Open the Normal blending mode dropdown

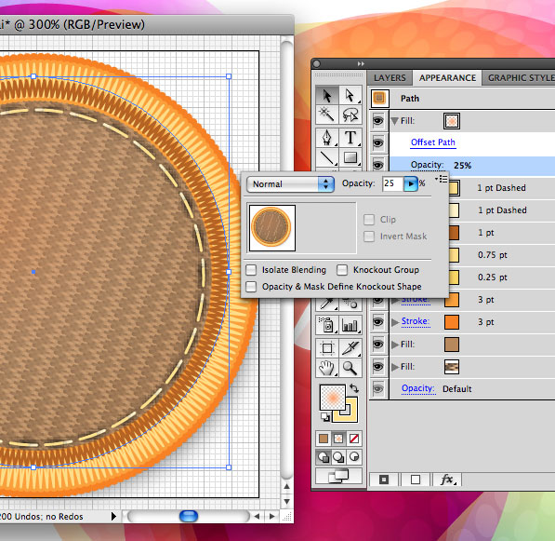pos(290,184)
